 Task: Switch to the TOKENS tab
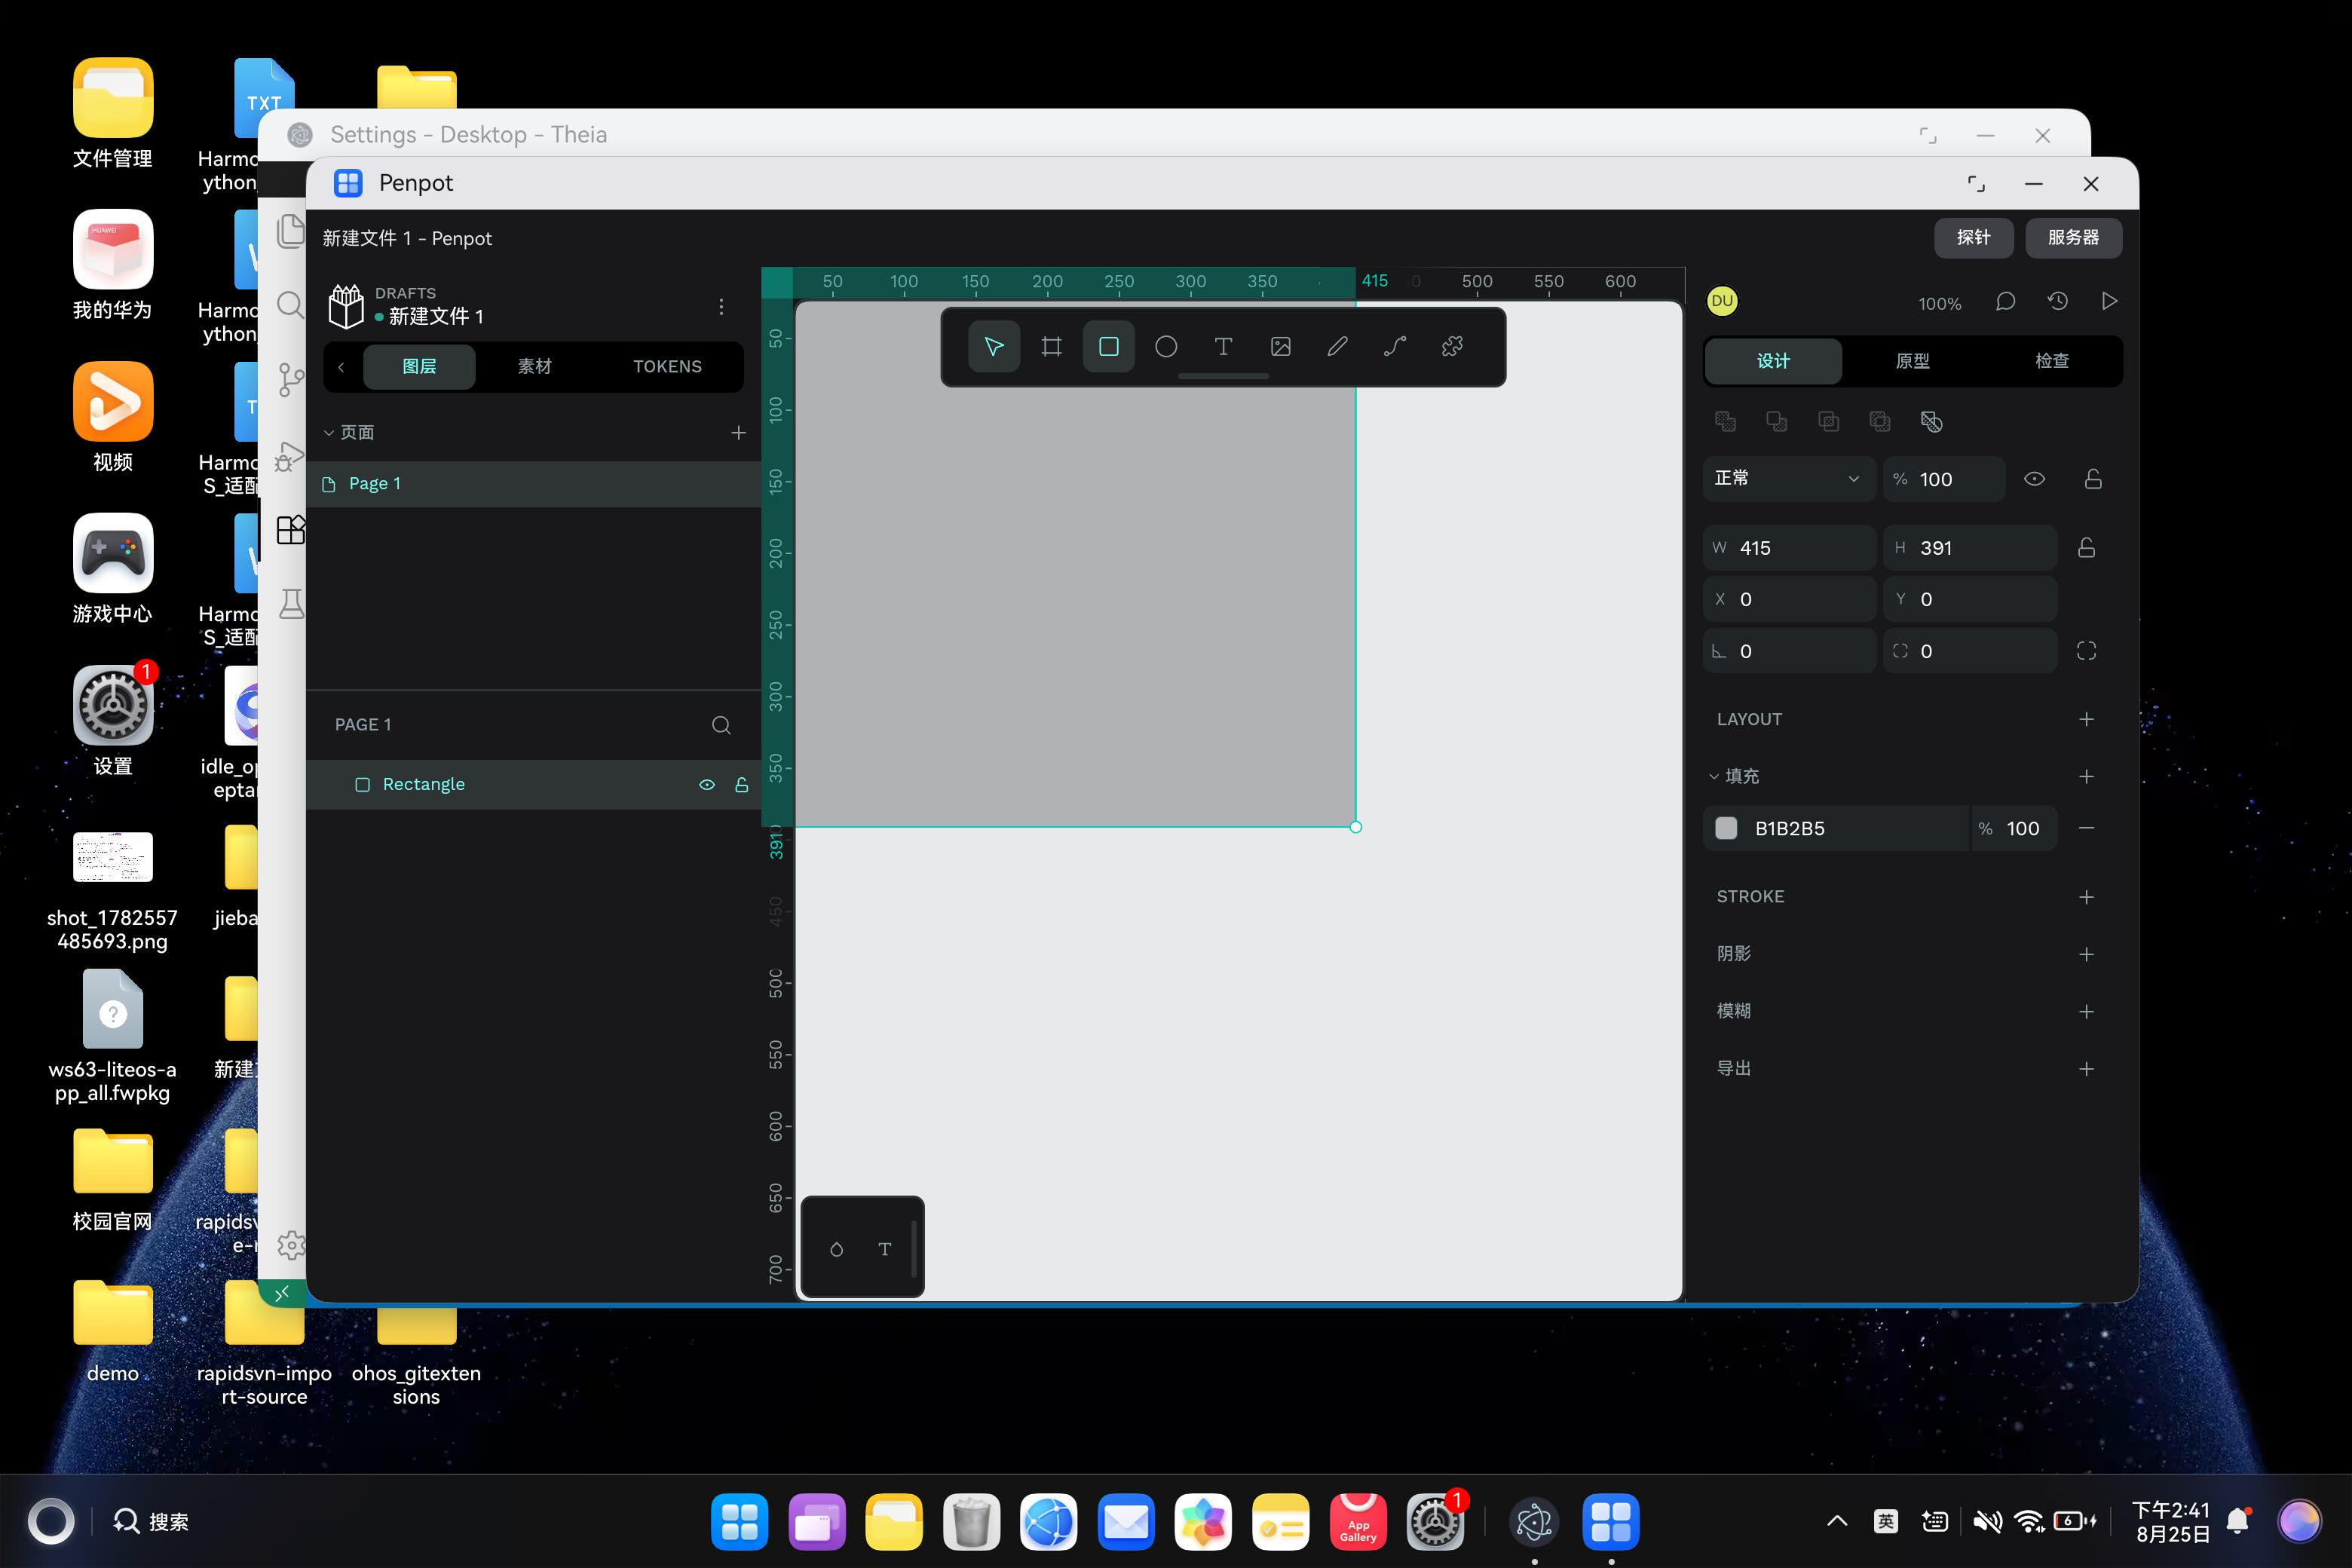667,367
